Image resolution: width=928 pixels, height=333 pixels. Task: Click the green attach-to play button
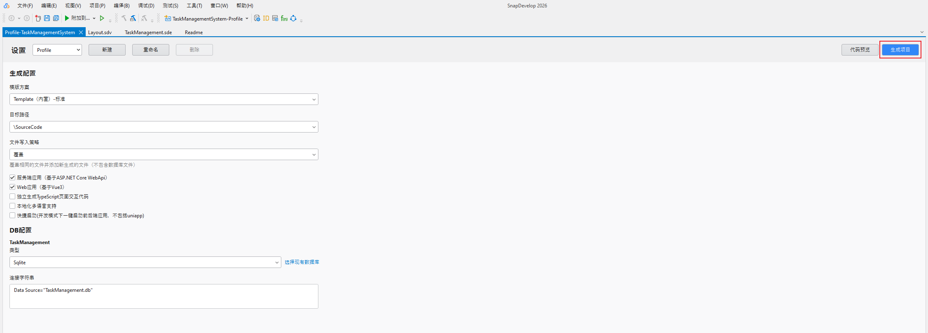pyautogui.click(x=67, y=18)
